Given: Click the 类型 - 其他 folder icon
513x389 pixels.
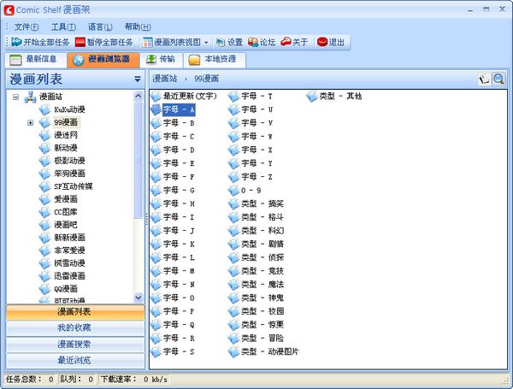Looking at the screenshot, I should [x=312, y=97].
